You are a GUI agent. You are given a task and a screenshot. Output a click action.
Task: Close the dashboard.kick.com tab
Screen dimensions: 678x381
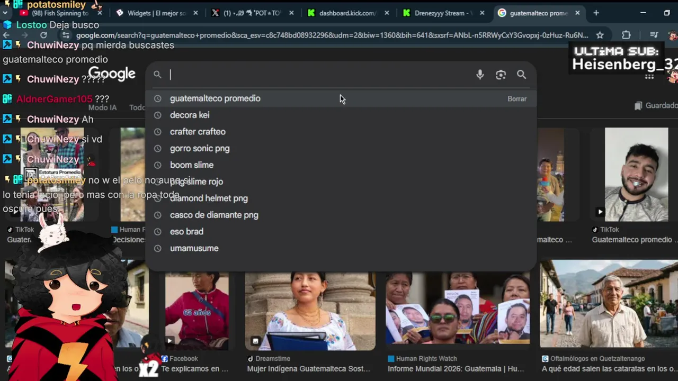pyautogui.click(x=387, y=13)
